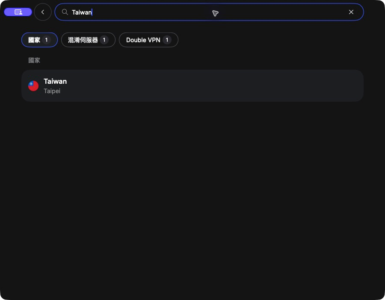Connect to the Taiwan result row

[x=192, y=85]
